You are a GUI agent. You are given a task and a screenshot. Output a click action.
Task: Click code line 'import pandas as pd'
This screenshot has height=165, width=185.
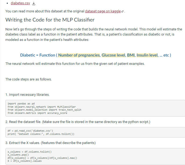[x=21, y=104]
